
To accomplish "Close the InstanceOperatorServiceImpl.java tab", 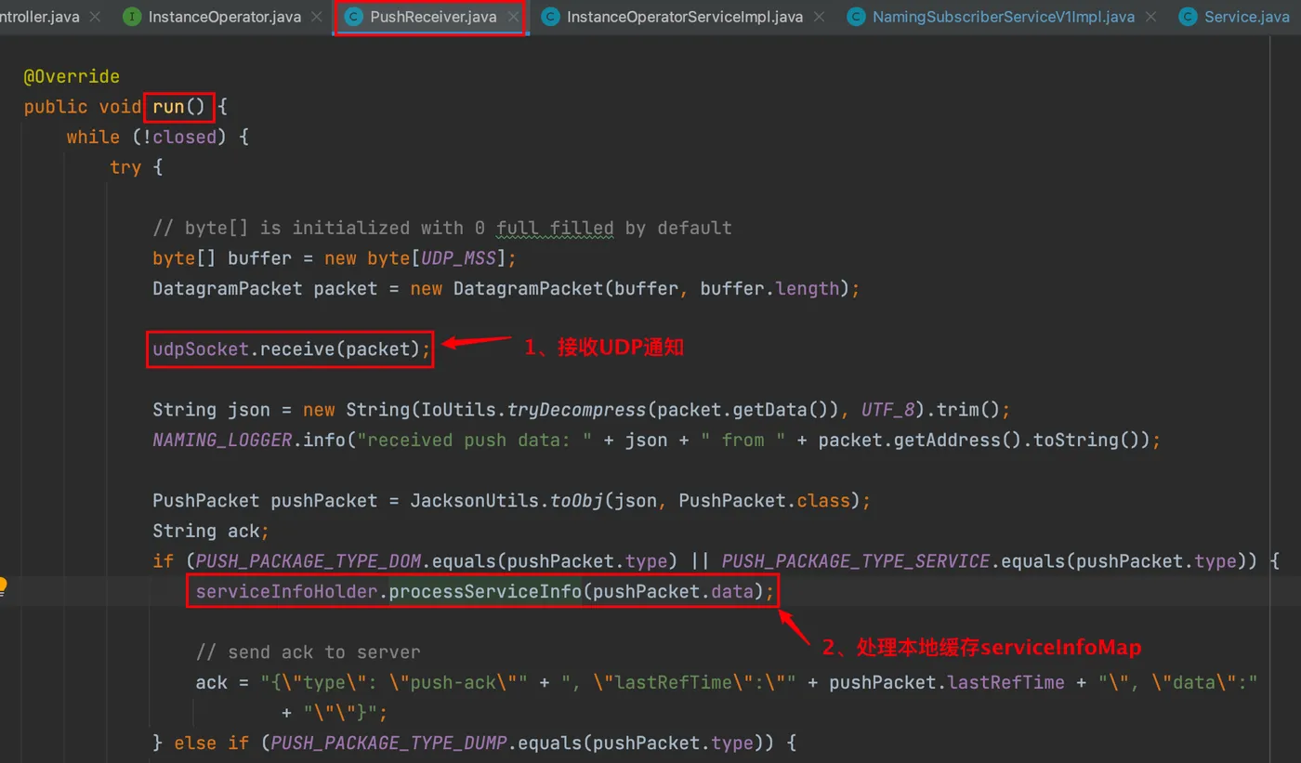I will (x=821, y=17).
